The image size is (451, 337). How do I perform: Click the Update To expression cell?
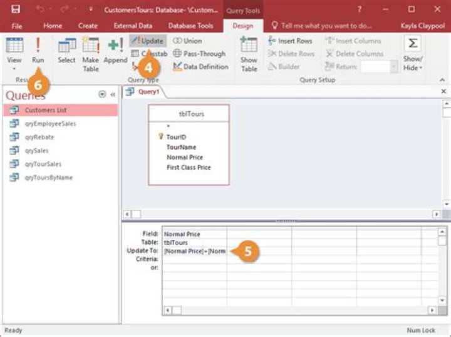tap(194, 251)
